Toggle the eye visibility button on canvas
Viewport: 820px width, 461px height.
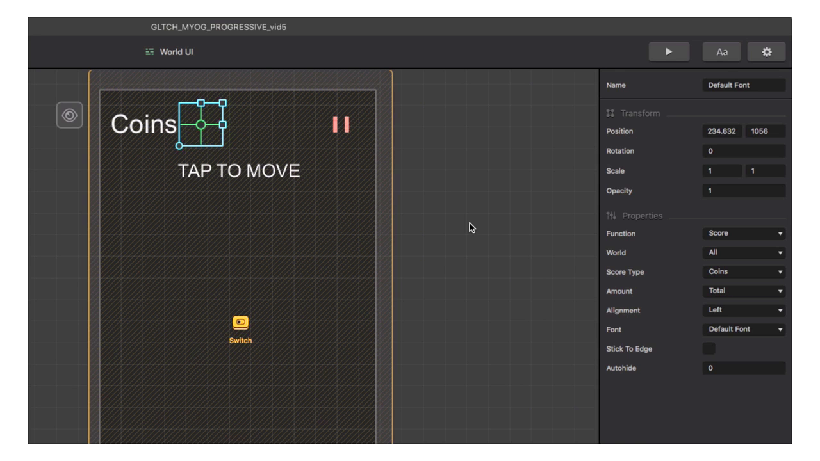click(x=69, y=115)
